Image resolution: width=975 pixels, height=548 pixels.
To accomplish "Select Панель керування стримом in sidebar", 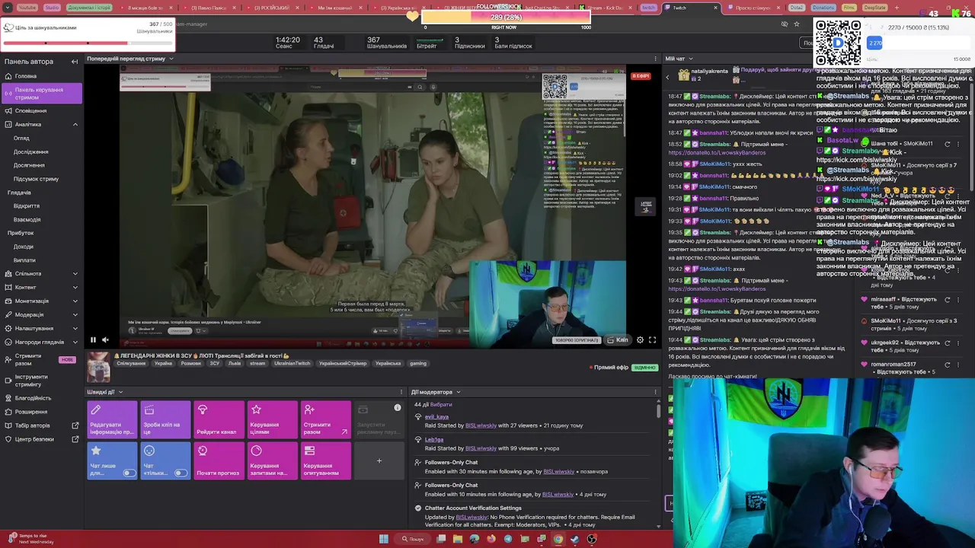I will pos(40,94).
